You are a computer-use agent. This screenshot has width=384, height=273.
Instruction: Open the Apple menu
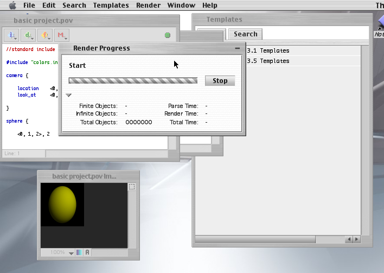coord(12,5)
